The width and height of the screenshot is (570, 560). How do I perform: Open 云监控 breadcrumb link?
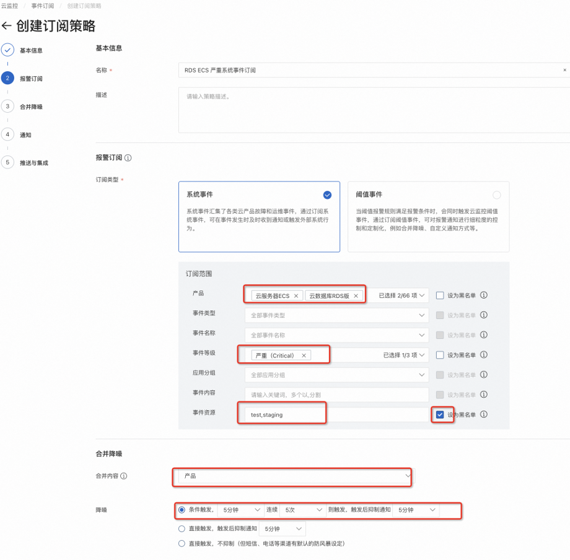coord(9,6)
